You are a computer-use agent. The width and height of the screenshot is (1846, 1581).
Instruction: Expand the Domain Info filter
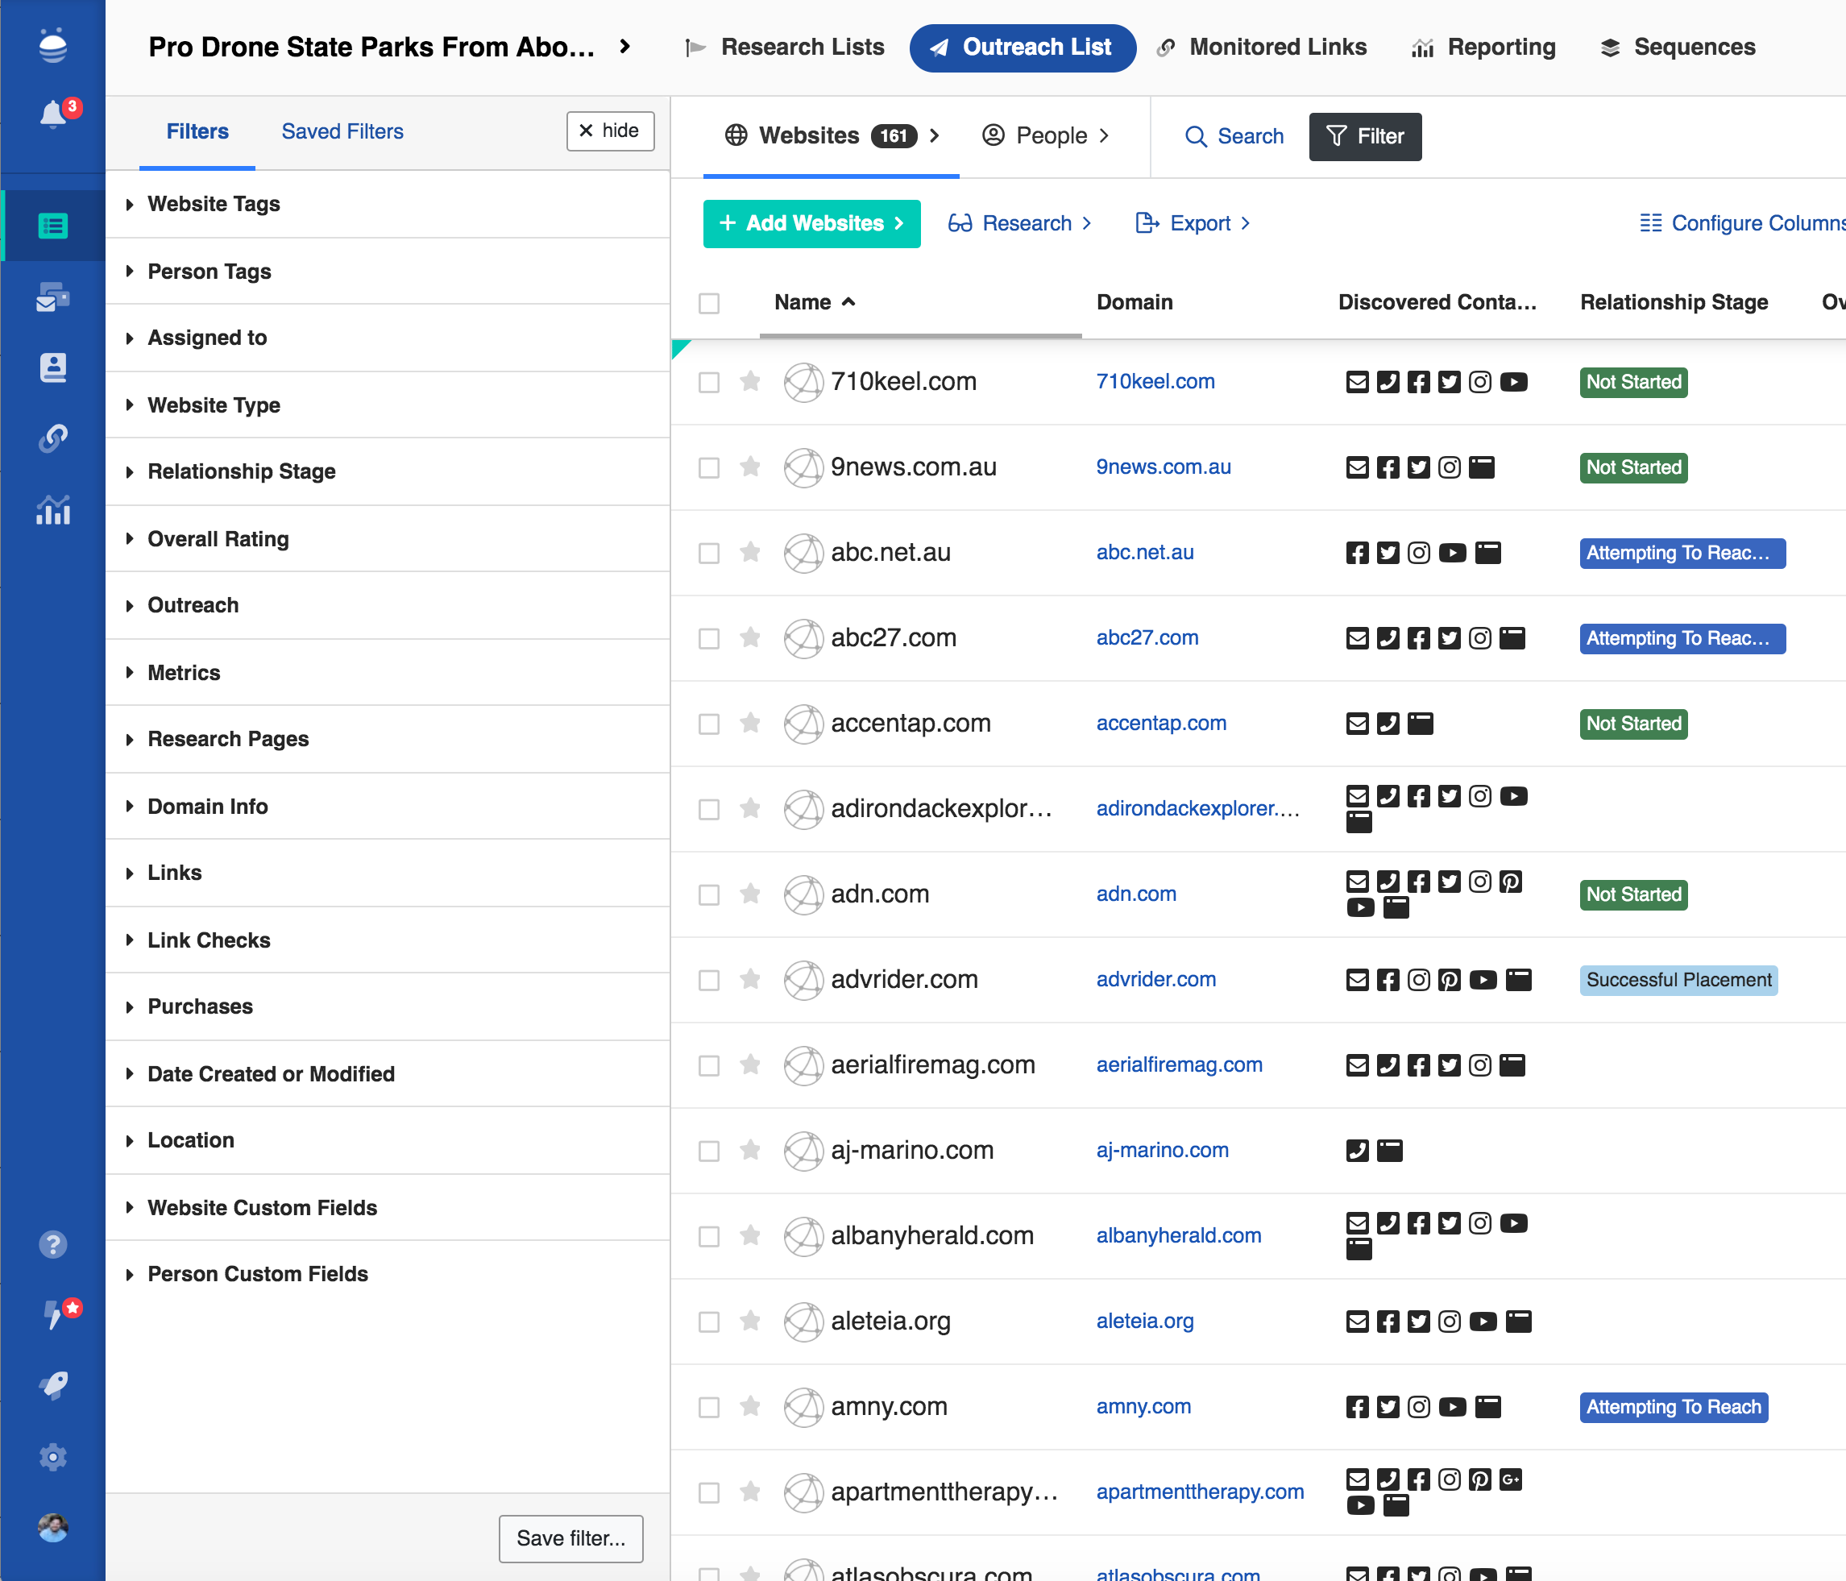208,806
